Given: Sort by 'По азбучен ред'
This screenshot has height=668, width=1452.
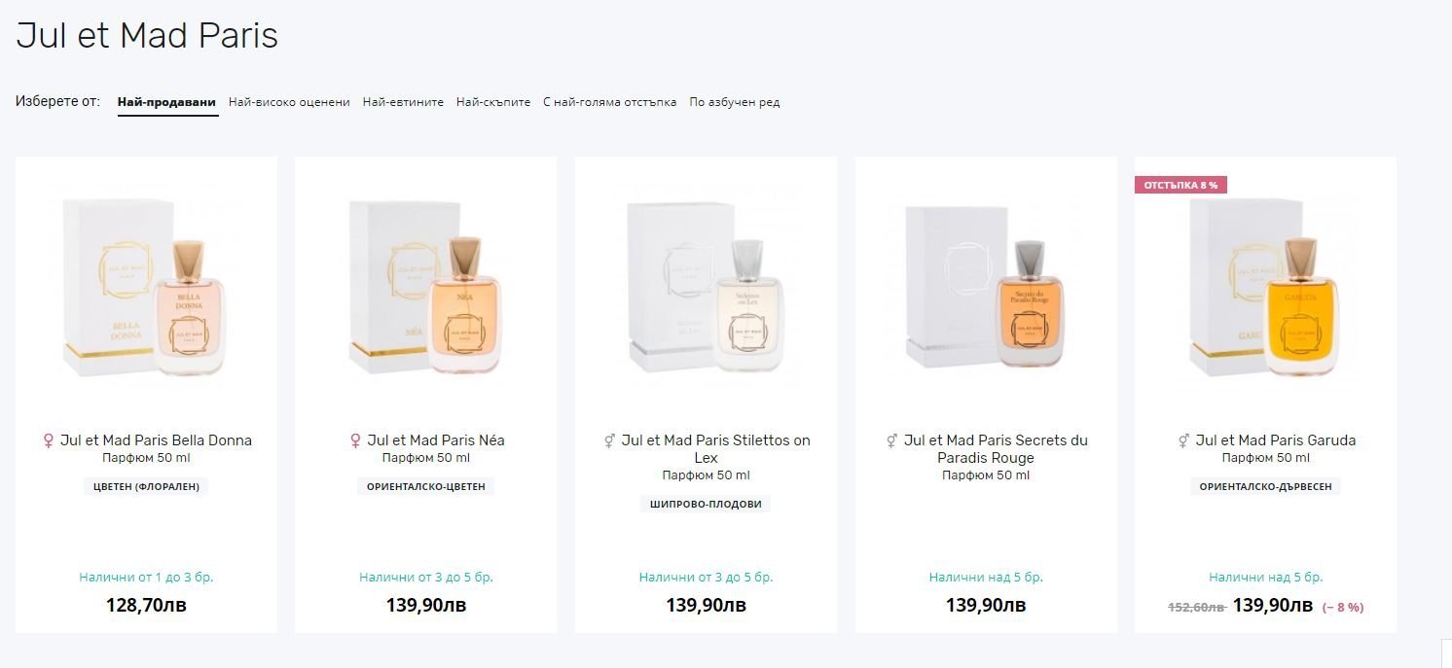Looking at the screenshot, I should click(734, 102).
